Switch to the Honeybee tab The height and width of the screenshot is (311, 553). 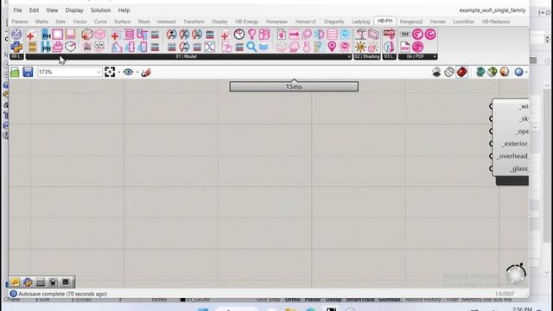[x=276, y=22]
